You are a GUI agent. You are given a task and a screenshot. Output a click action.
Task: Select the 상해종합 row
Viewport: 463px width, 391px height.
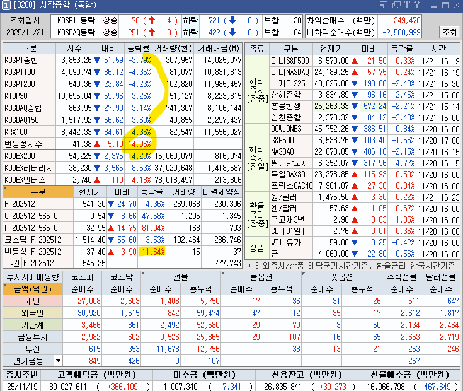pyautogui.click(x=365, y=95)
